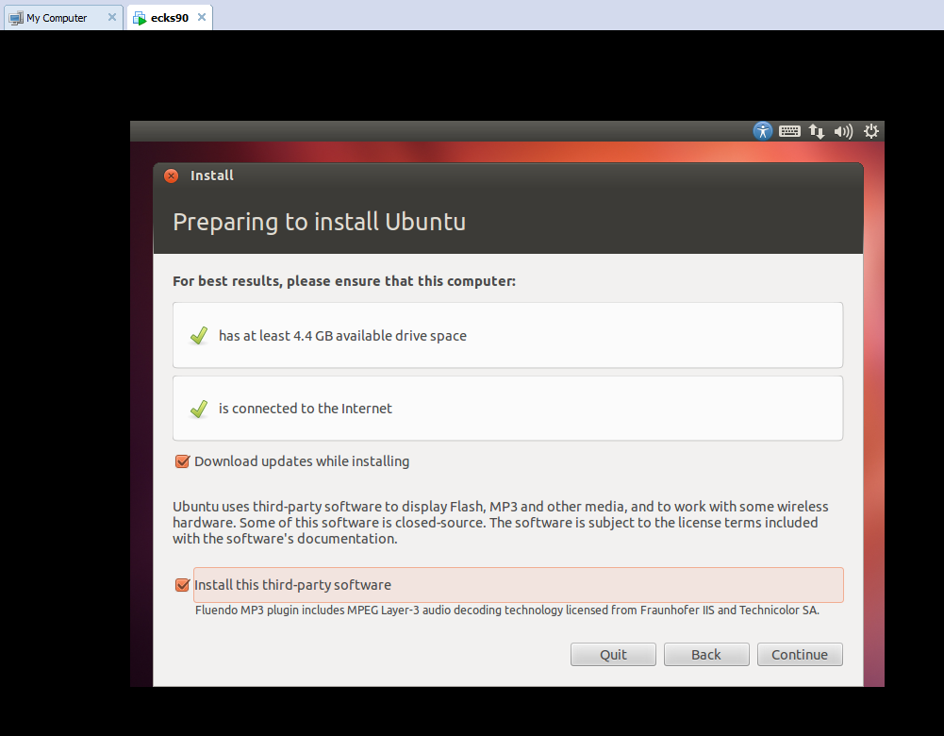944x736 pixels.
Task: Open the network connections indicator
Action: [x=817, y=131]
